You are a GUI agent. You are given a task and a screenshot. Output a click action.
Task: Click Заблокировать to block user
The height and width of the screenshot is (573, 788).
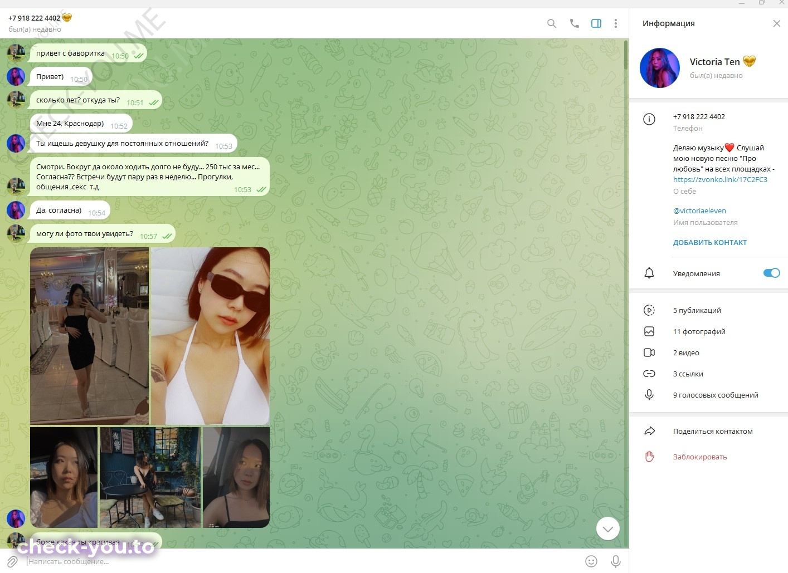tap(700, 457)
